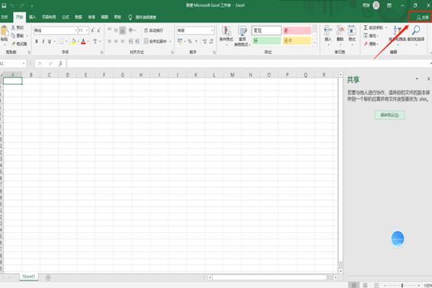Open the File tab
This screenshot has width=432, height=288.
tap(5, 17)
